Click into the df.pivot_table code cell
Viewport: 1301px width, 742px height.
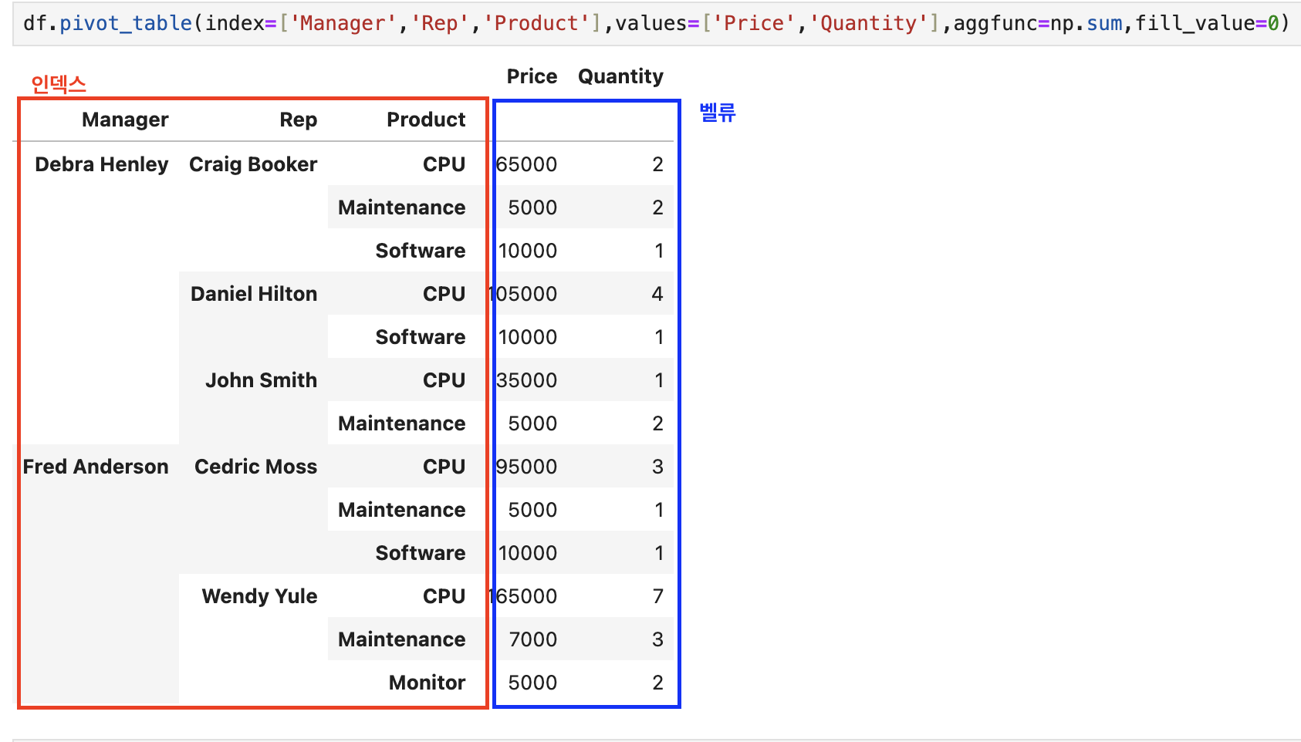pos(656,23)
